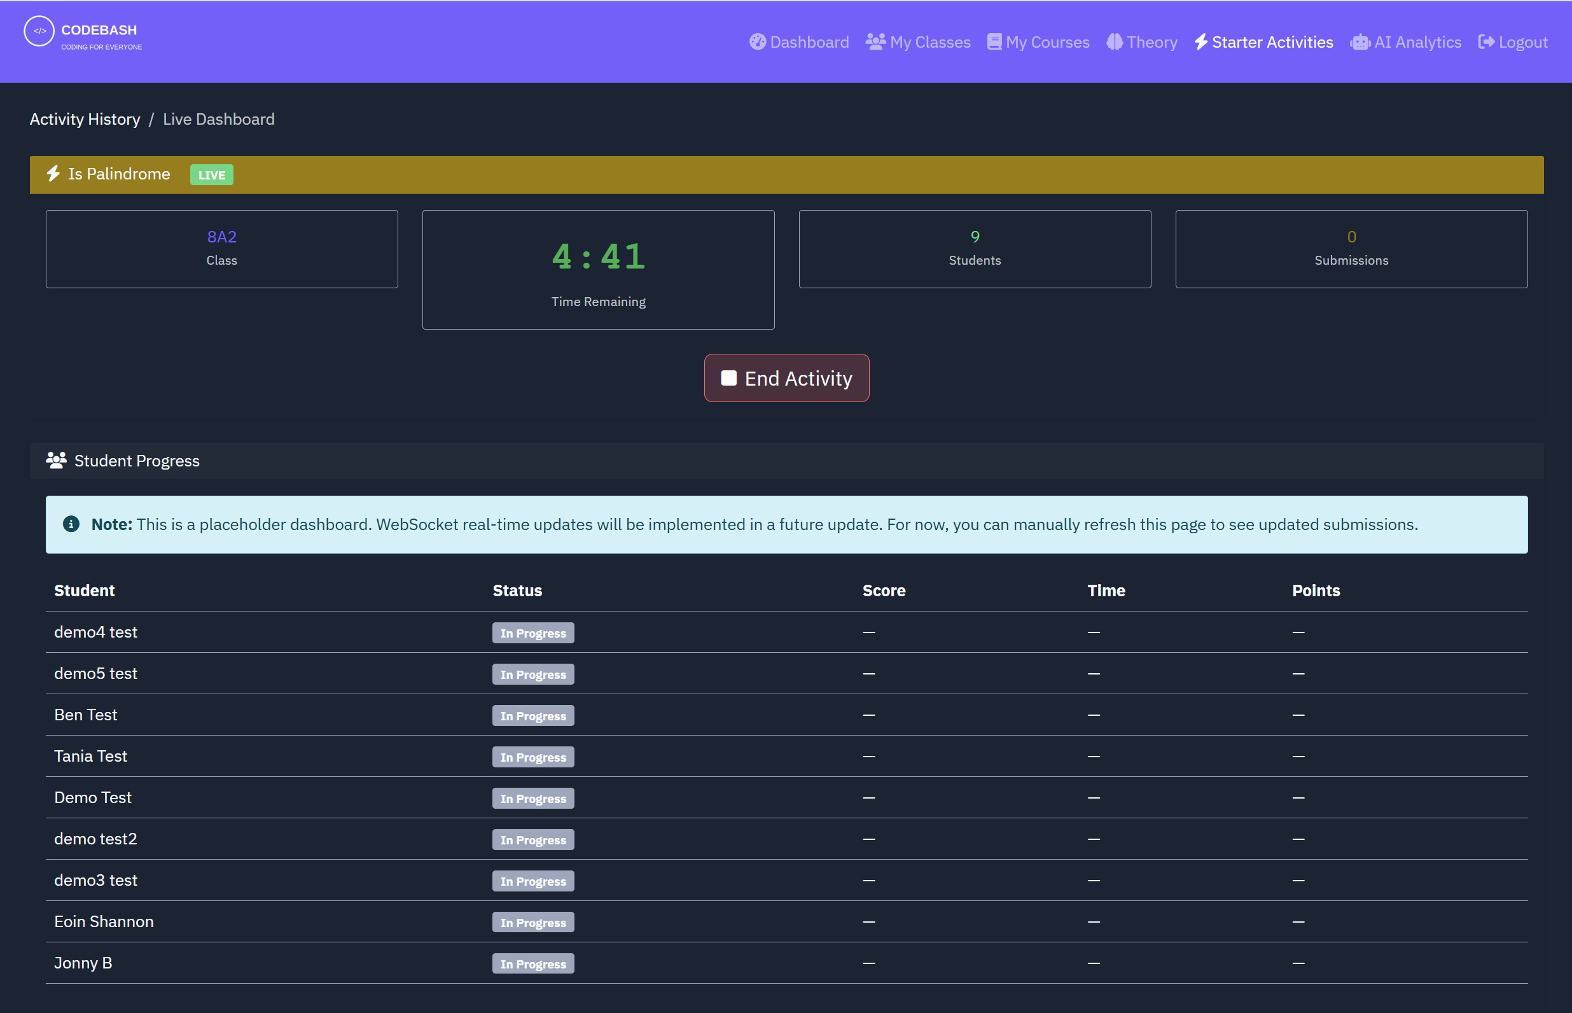
Task: Open the My Classes menu item
Action: coord(929,42)
